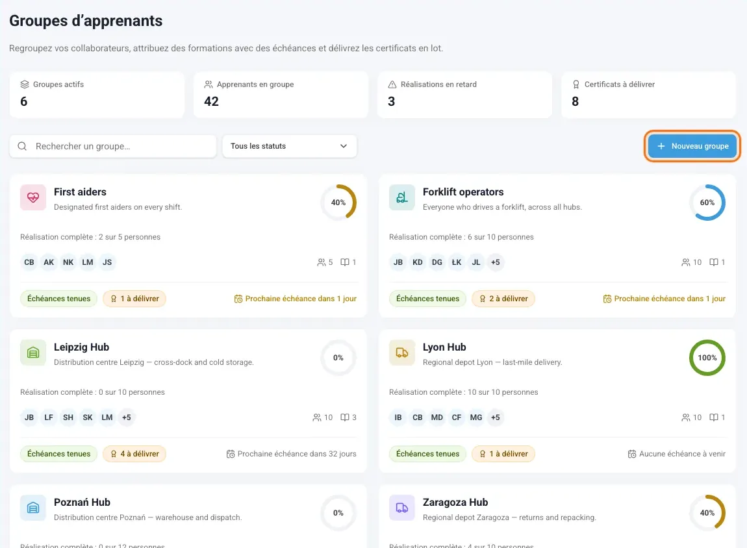Click the Nouveau groupe button

[x=692, y=146]
